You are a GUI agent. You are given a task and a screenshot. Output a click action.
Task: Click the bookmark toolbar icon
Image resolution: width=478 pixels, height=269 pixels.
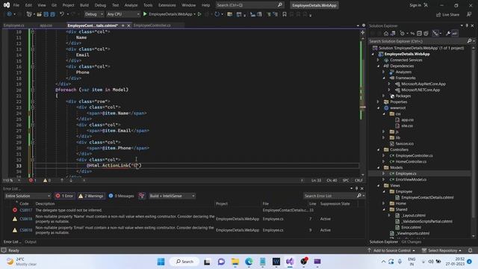coord(285,14)
